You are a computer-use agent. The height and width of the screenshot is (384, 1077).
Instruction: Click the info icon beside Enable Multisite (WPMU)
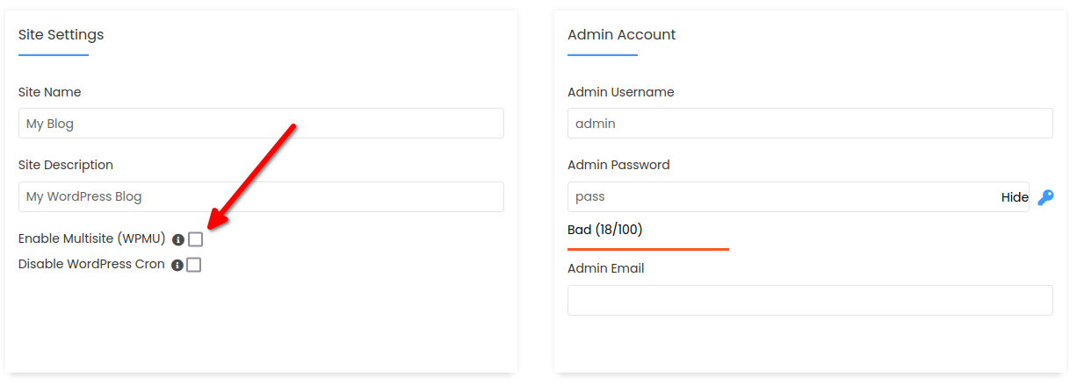[178, 239]
